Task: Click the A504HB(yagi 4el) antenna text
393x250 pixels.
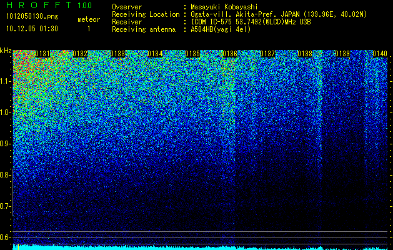Action: click(x=221, y=29)
